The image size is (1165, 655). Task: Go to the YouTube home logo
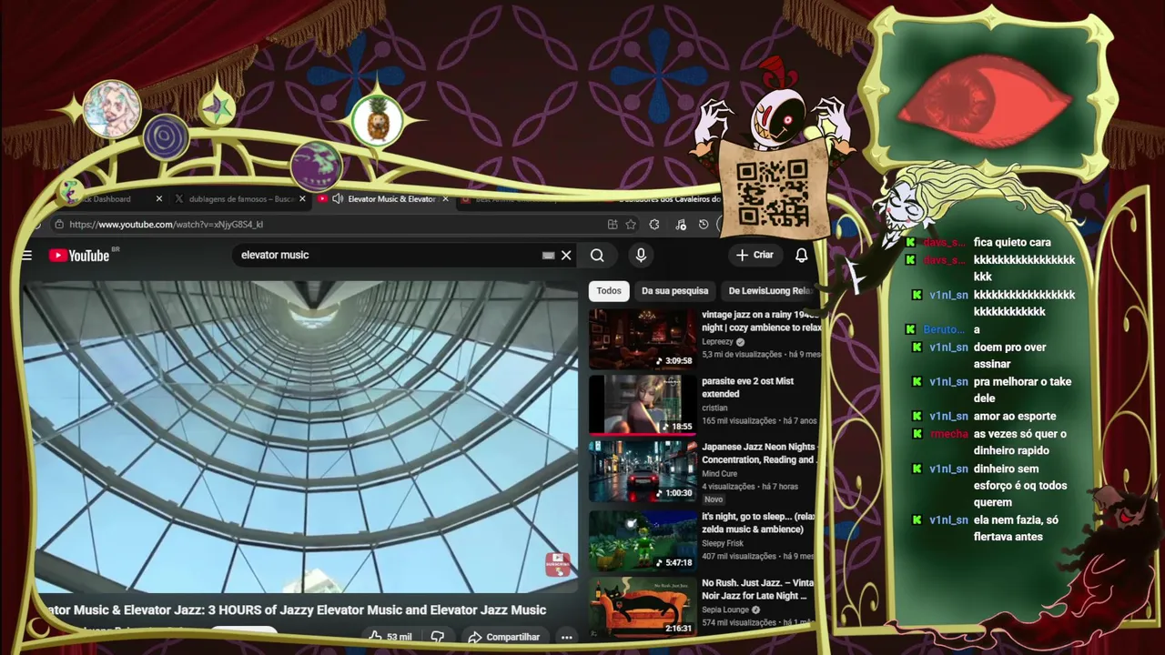coord(79,256)
